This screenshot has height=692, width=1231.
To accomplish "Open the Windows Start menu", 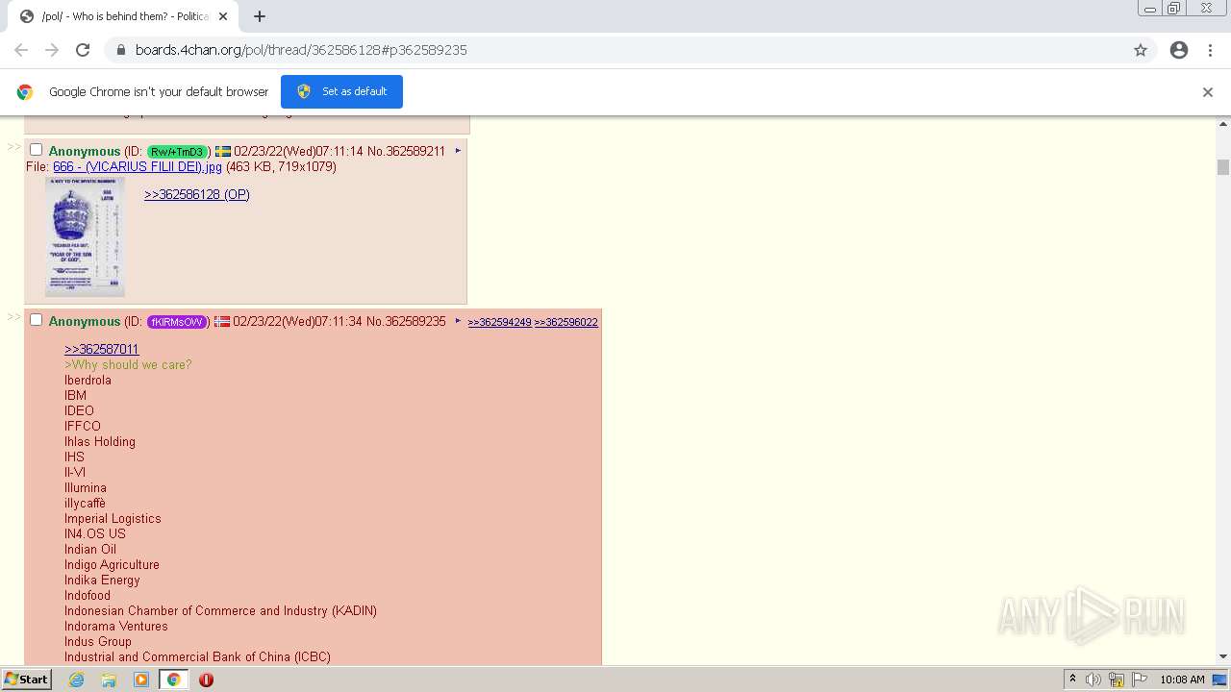I will click(26, 680).
